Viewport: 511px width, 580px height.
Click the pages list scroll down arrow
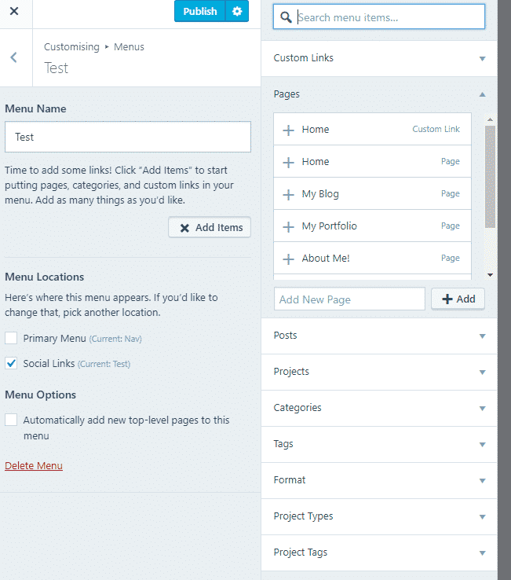pyautogui.click(x=490, y=275)
